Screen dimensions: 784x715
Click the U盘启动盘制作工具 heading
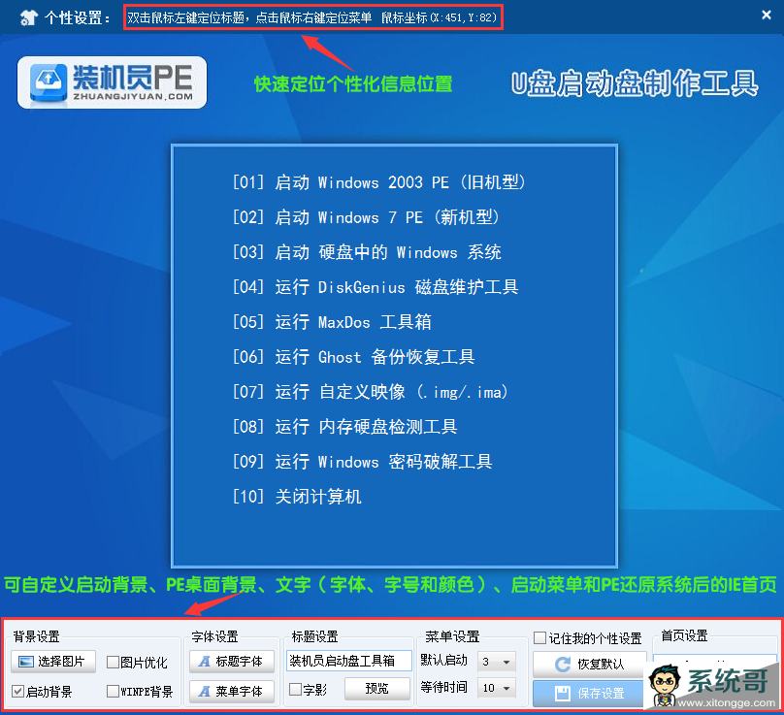[635, 83]
